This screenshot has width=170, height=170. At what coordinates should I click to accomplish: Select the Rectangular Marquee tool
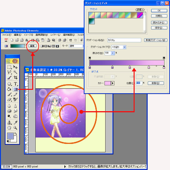pyautogui.click(x=9, y=67)
